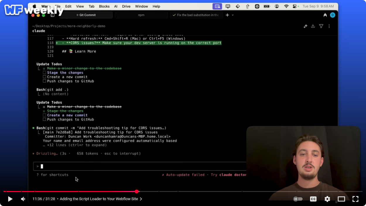Click the more-neighborly-demo directory path
This screenshot has width=366, height=206.
pyautogui.click(x=69, y=26)
